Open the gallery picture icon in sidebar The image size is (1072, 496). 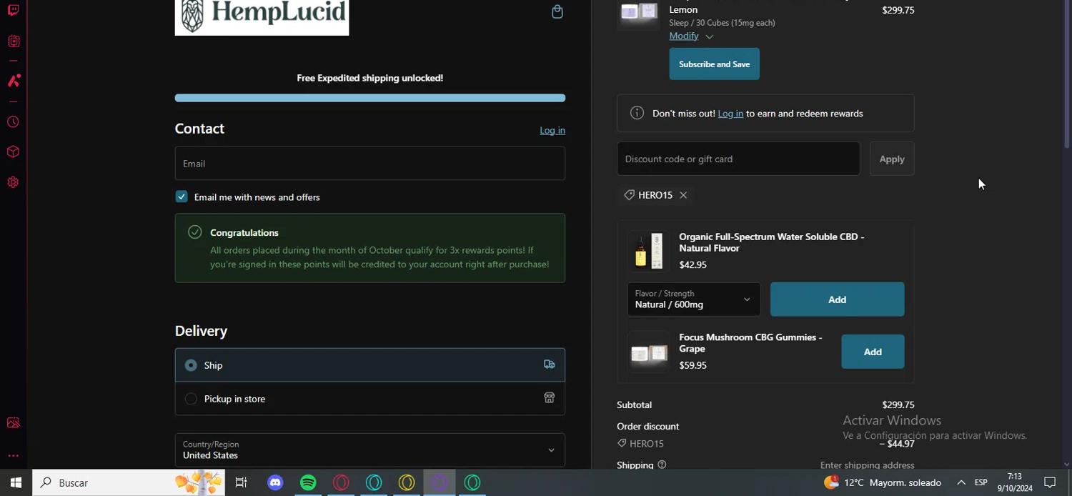[14, 423]
